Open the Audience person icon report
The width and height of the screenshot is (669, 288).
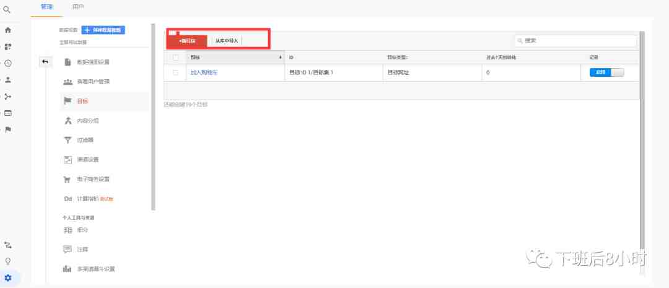(x=7, y=80)
